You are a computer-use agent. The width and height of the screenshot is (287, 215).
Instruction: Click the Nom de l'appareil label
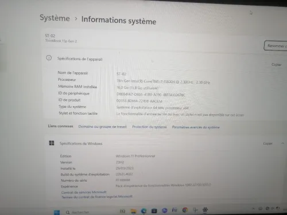[73, 73]
